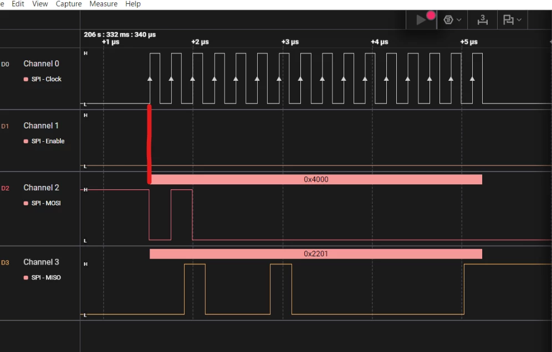Click the color square beside SPI - Enable
This screenshot has height=352, width=552.
(x=25, y=141)
